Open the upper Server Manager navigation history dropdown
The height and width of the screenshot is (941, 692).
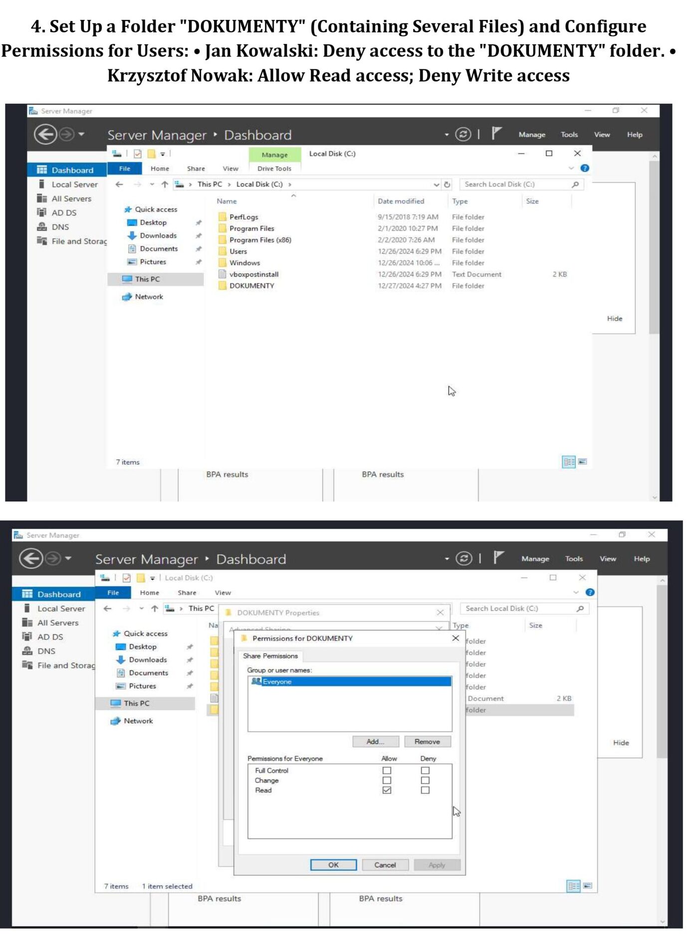click(81, 134)
